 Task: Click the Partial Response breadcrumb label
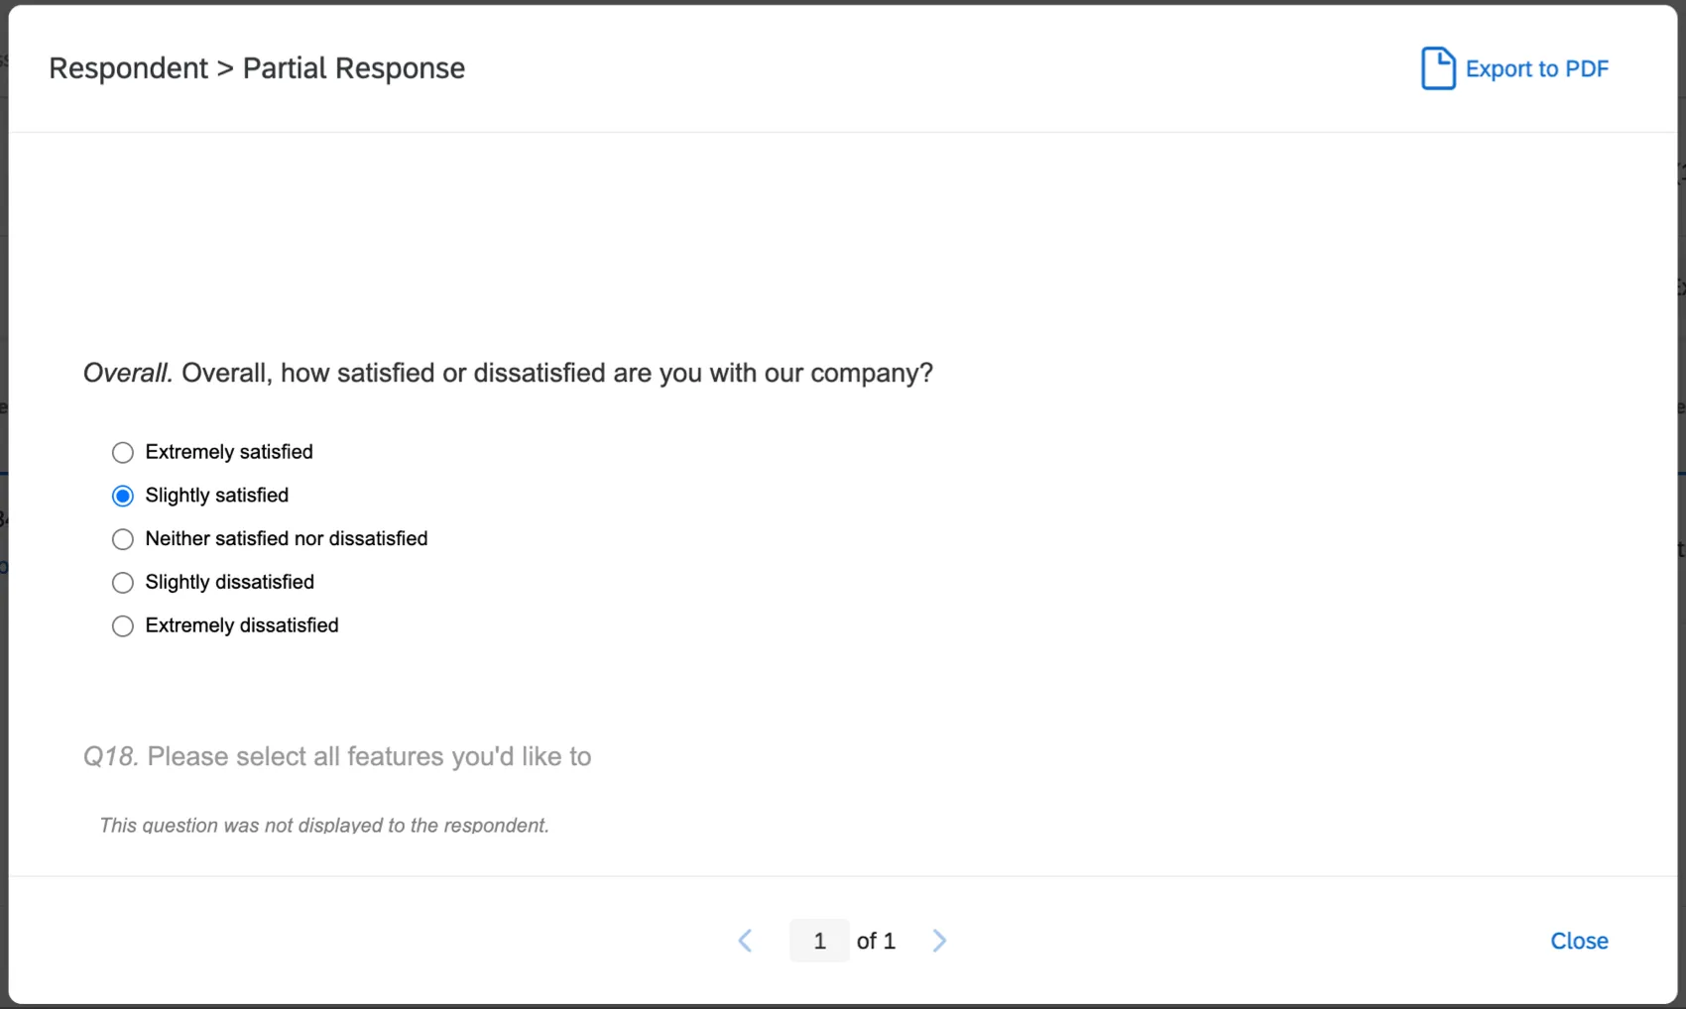[353, 67]
